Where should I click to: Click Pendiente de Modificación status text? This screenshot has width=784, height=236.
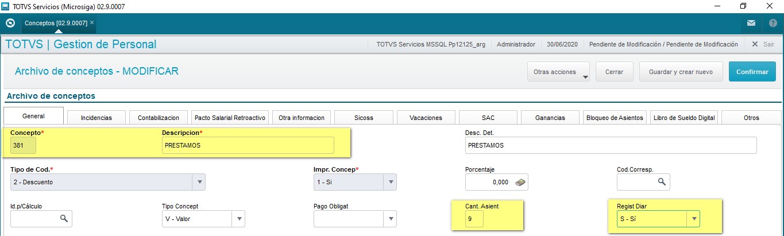(x=663, y=44)
